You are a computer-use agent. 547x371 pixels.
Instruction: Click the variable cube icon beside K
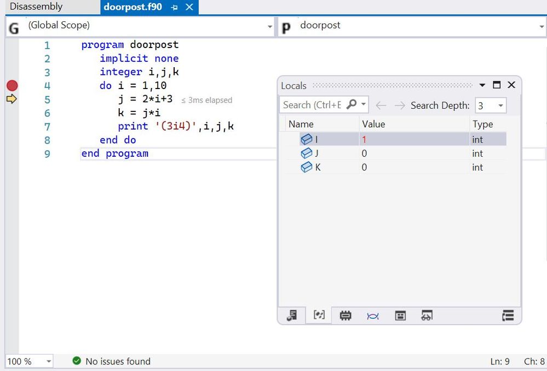click(306, 167)
